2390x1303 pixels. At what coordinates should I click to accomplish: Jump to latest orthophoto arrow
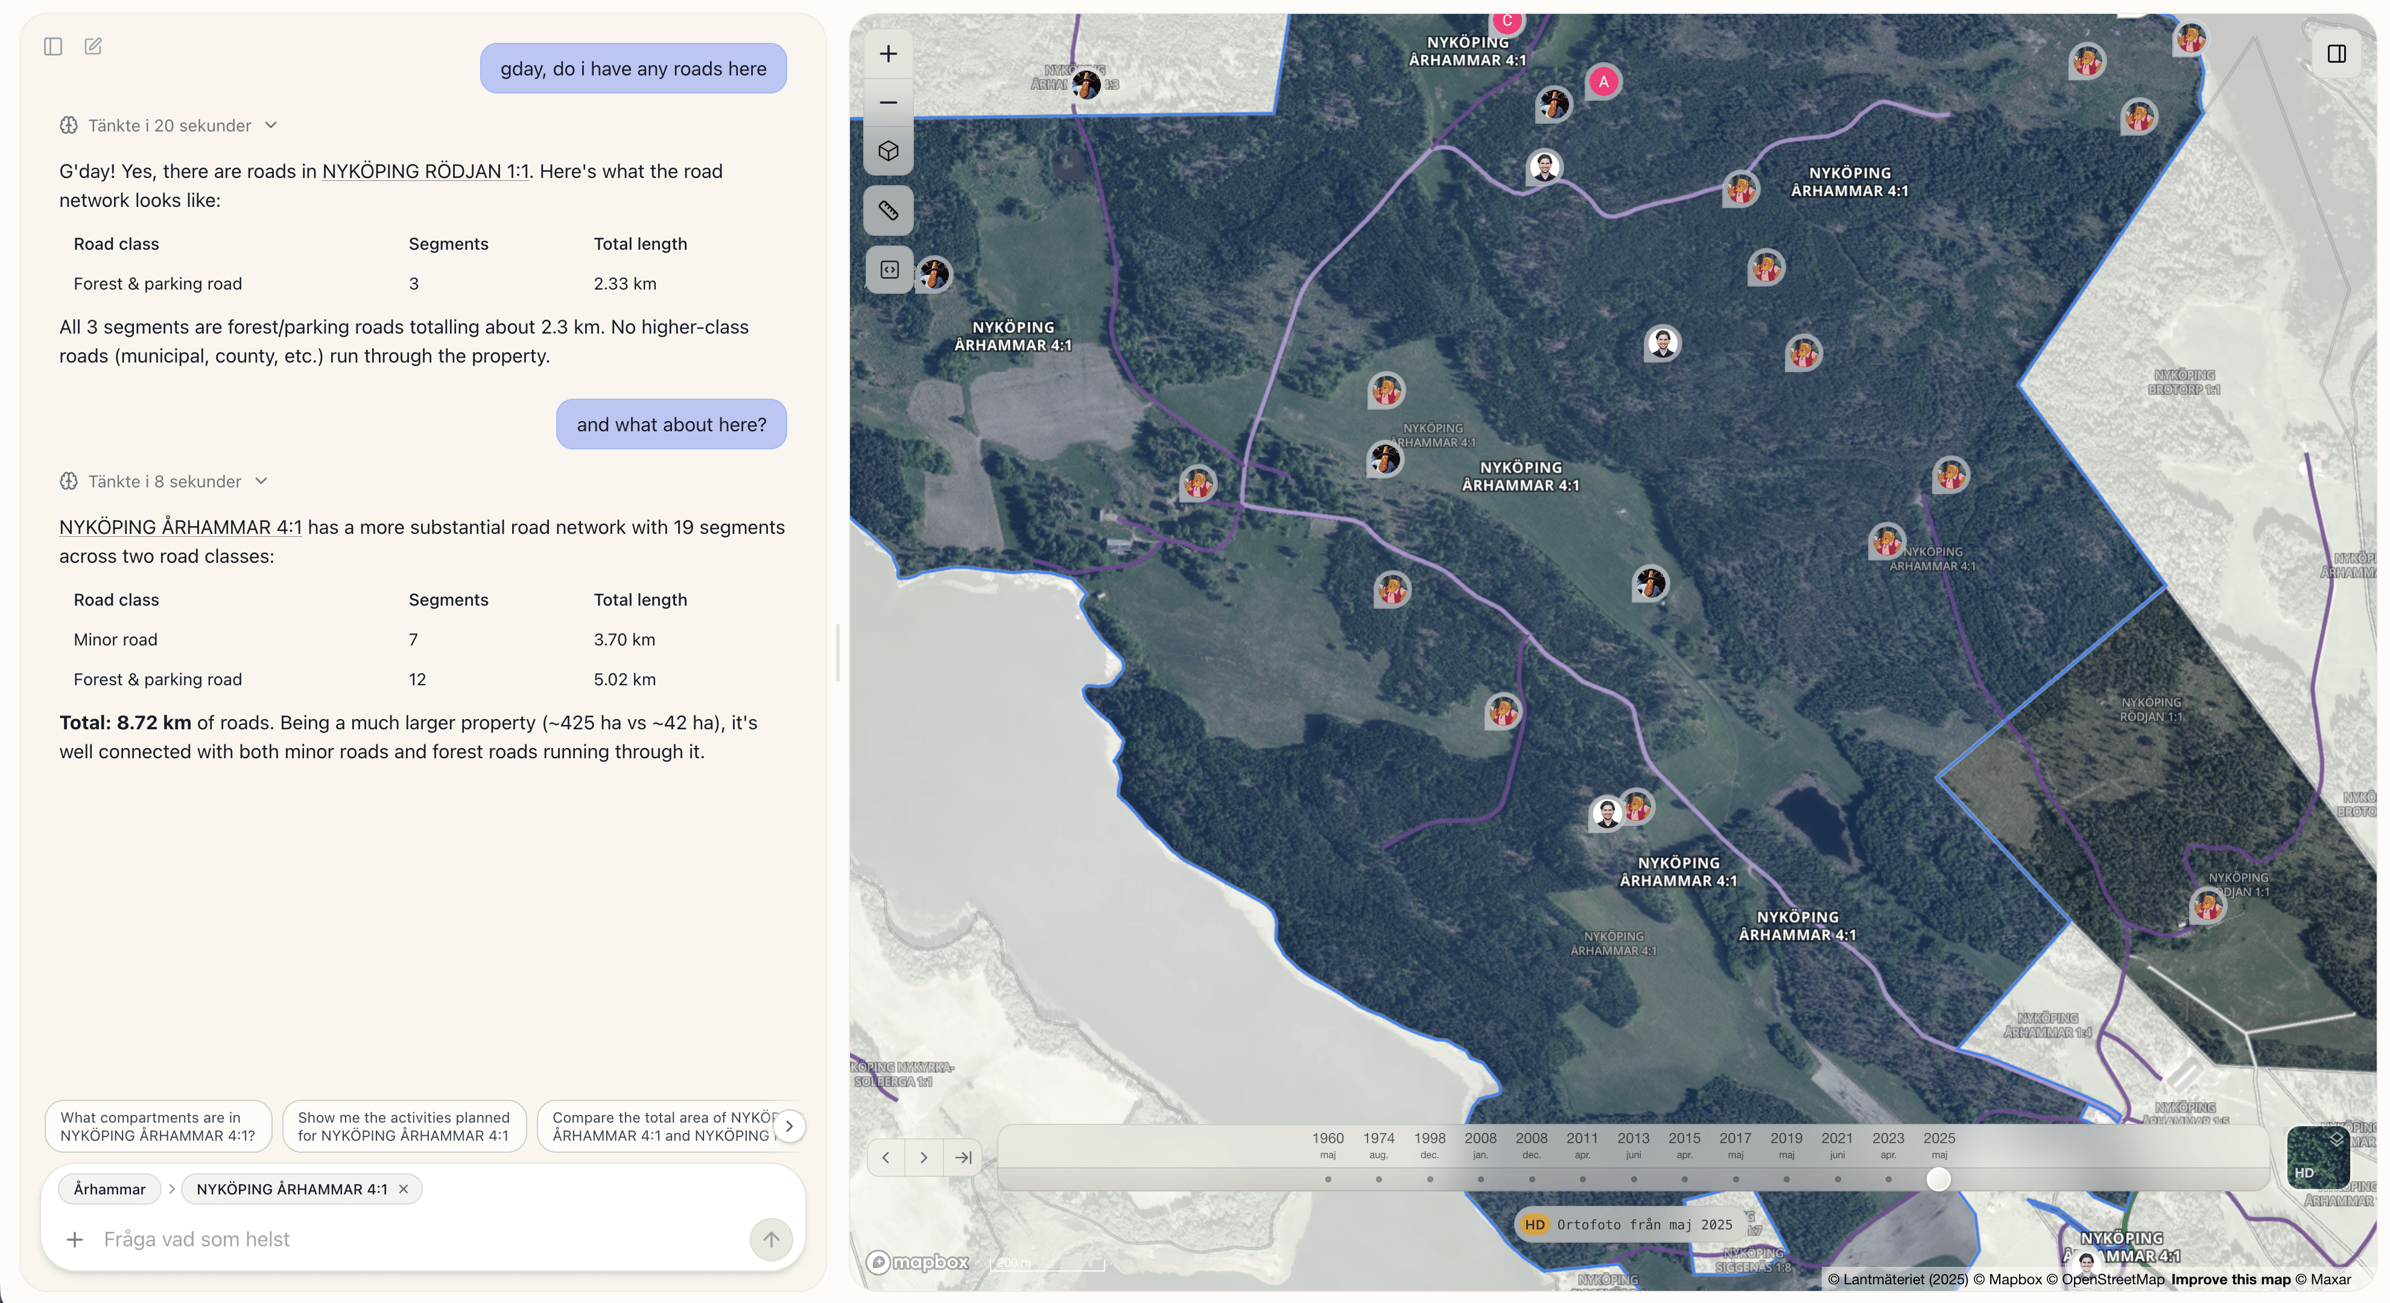point(963,1157)
